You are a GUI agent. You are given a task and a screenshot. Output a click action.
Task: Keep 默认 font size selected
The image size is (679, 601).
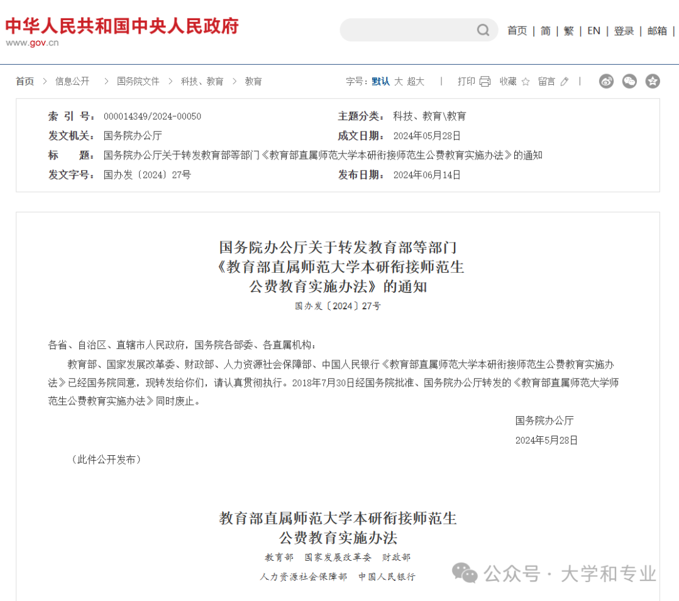(380, 81)
